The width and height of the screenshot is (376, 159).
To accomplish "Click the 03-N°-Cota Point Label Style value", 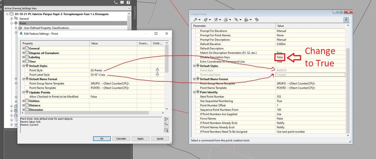I will tap(98, 75).
